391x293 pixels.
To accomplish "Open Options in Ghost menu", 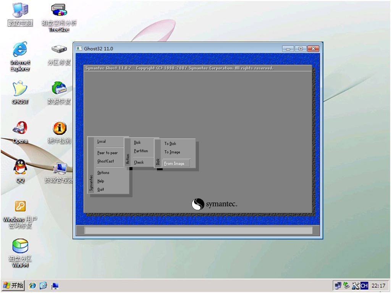I will point(103,172).
